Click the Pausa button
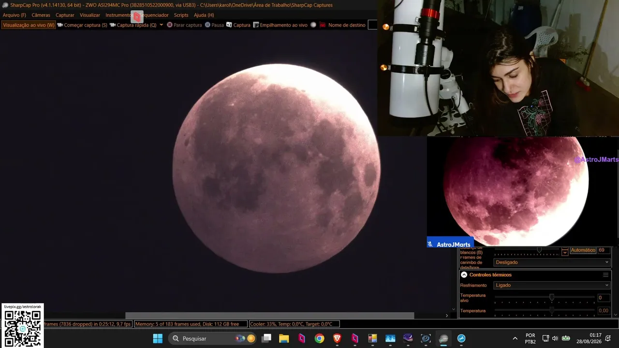This screenshot has height=348, width=619. pos(214,25)
